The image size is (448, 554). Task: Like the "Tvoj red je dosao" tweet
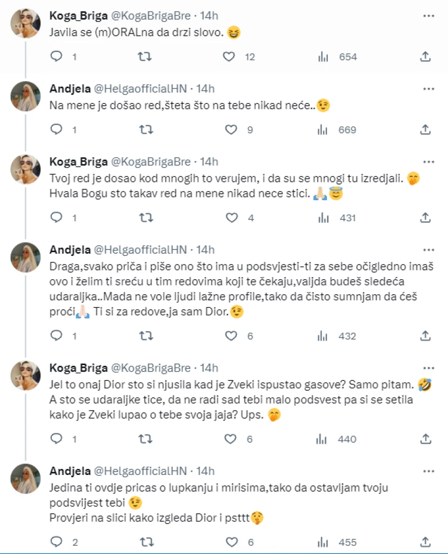pos(231,217)
